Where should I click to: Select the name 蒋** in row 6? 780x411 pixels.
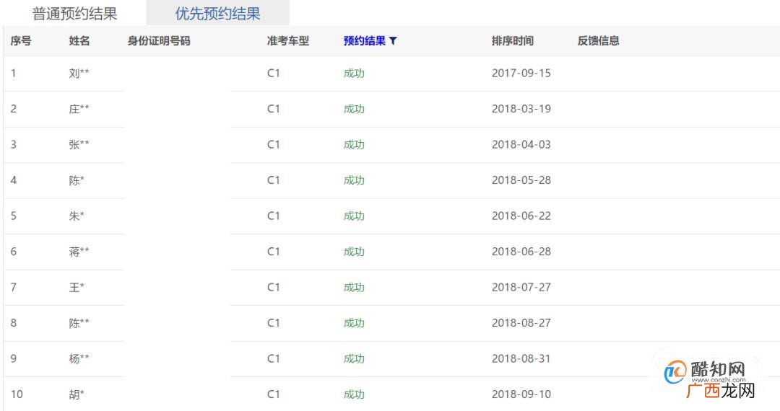tap(79, 252)
